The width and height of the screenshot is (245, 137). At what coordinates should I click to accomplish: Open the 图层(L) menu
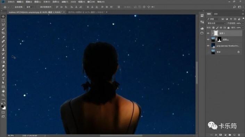click(x=38, y=2)
